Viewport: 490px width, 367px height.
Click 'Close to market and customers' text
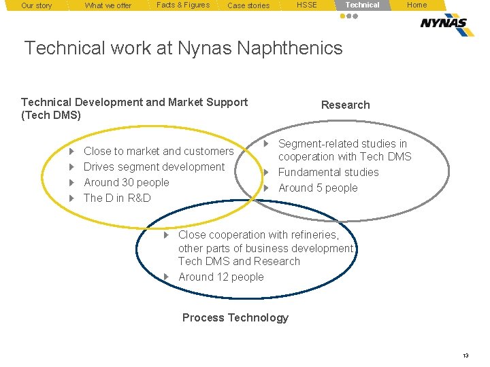click(x=159, y=152)
